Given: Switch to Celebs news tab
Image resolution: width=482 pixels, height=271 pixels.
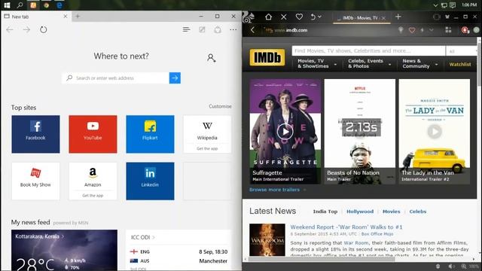Looking at the screenshot, I should coord(418,212).
